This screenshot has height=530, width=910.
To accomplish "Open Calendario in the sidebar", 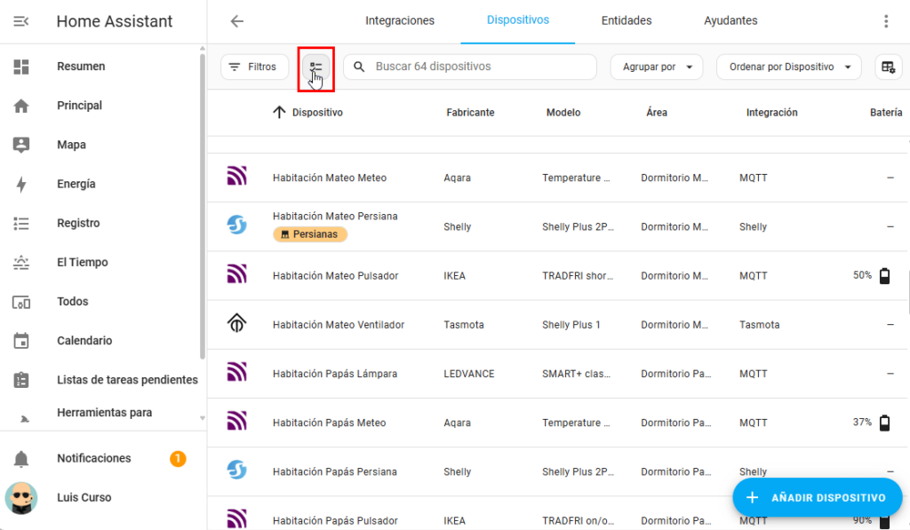I will tap(84, 341).
